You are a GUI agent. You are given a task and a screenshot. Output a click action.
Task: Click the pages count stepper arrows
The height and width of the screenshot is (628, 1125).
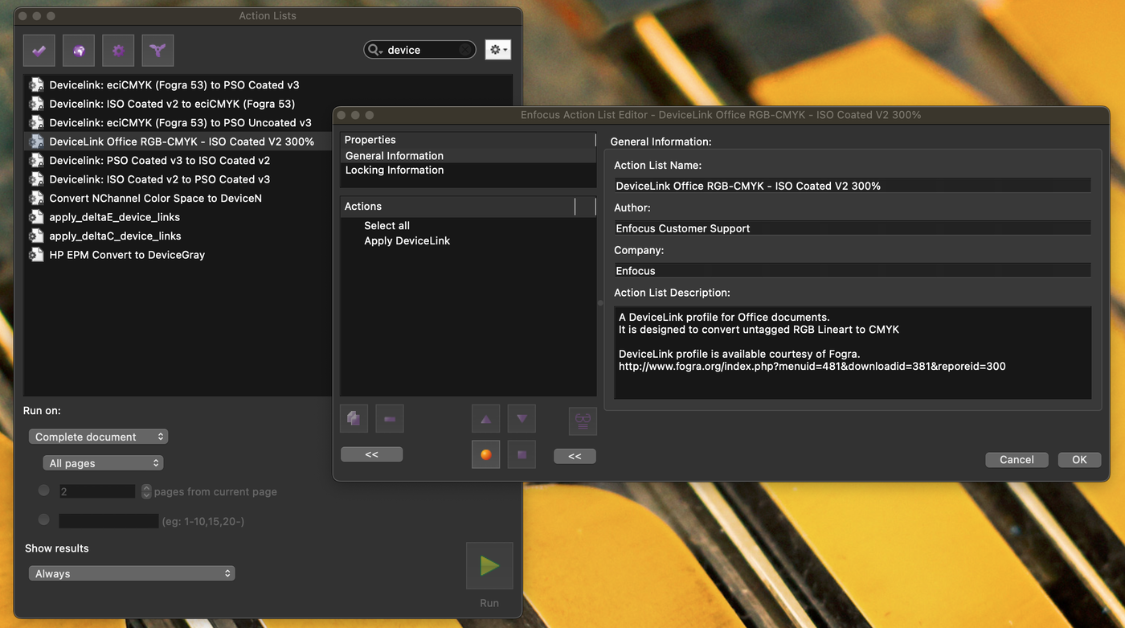click(x=146, y=491)
